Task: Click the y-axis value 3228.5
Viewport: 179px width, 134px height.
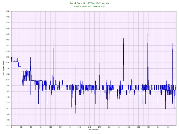Action: [x=8, y=23]
